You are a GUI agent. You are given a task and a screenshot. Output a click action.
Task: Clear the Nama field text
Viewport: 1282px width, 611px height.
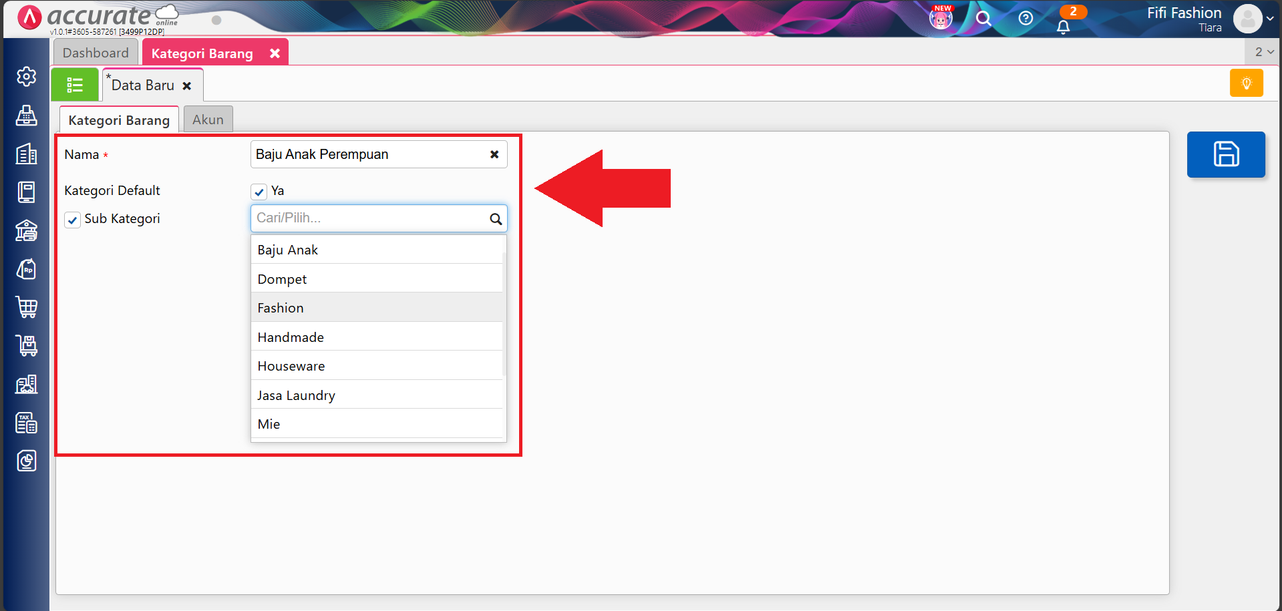click(494, 154)
